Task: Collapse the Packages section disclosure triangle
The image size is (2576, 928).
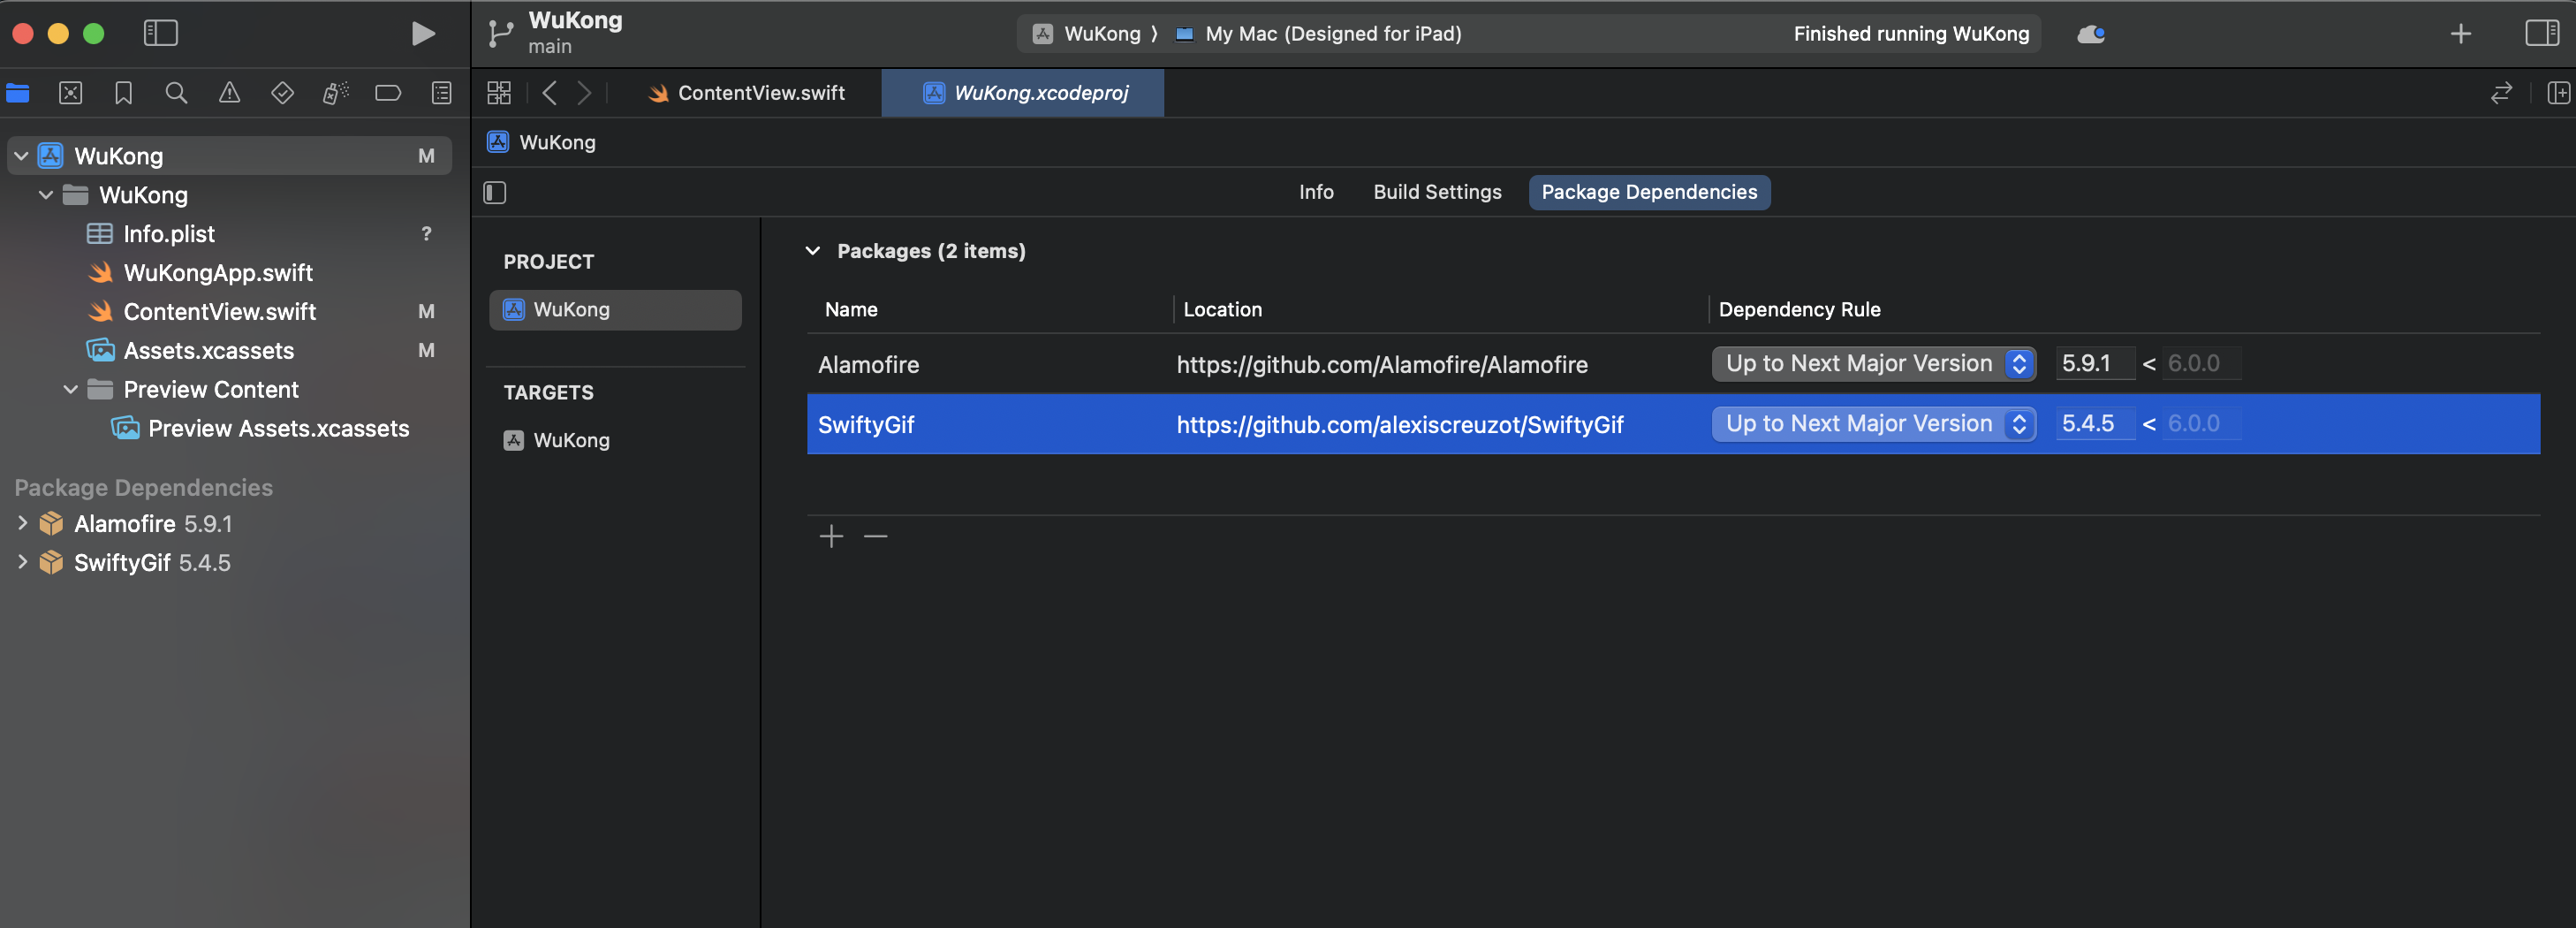Action: [x=812, y=251]
